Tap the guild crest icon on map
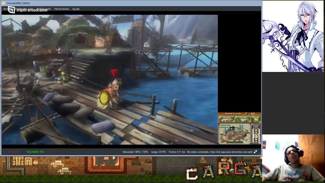The image size is (325, 183). (x=246, y=140)
